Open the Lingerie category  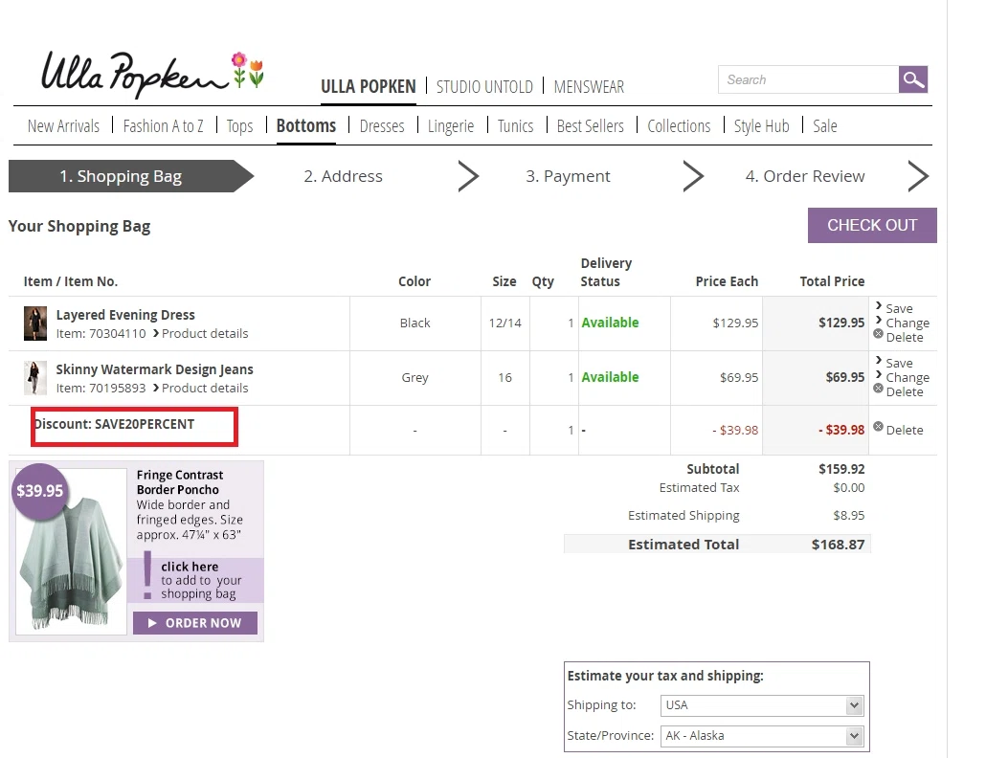pyautogui.click(x=451, y=126)
